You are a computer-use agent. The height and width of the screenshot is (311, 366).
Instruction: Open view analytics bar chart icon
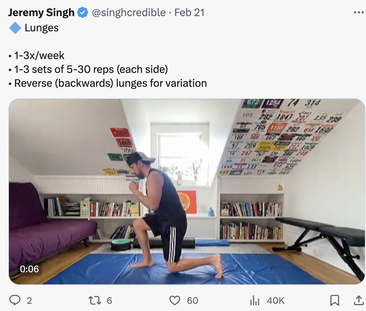(x=255, y=300)
